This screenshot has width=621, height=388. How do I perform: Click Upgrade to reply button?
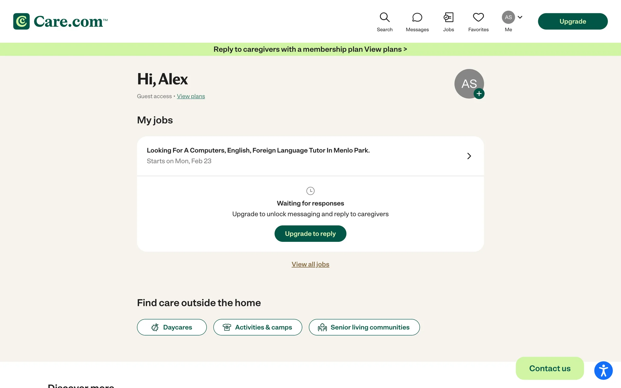tap(310, 233)
